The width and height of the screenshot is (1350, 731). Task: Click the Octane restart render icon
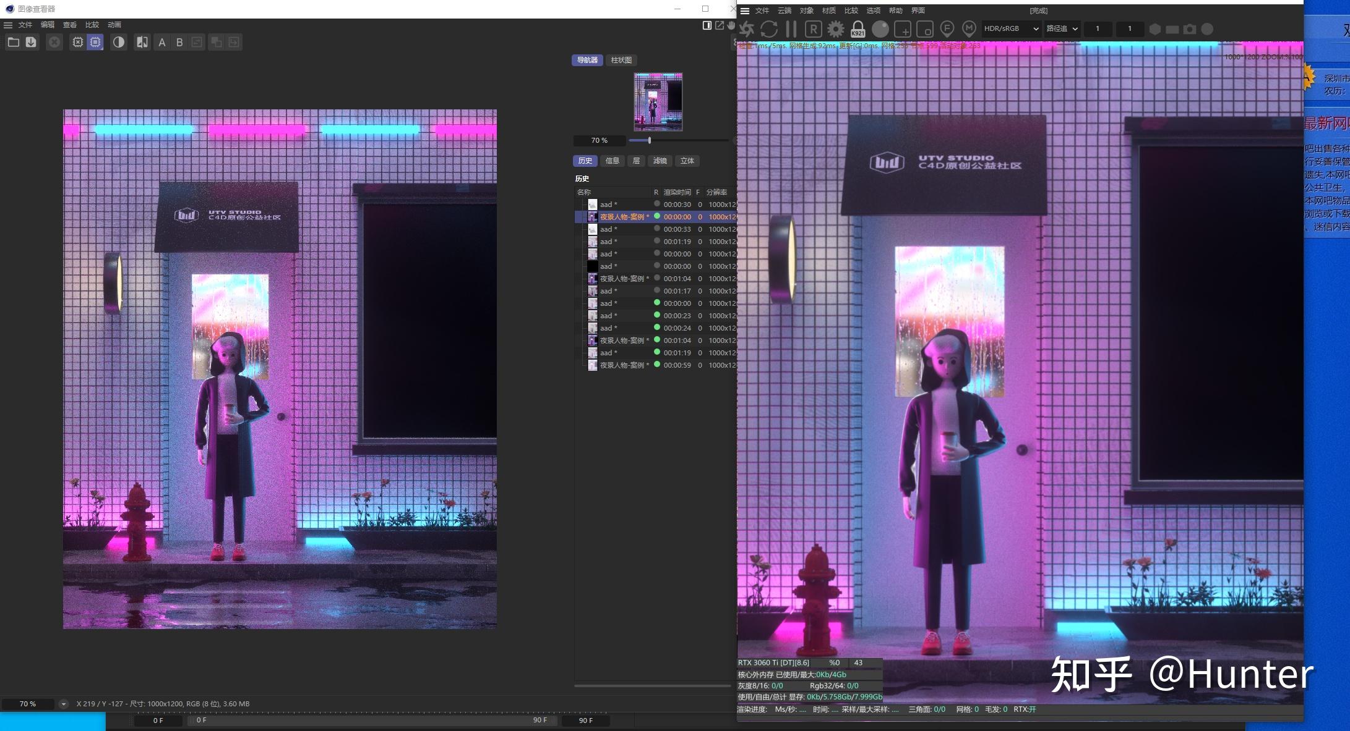[x=769, y=29]
